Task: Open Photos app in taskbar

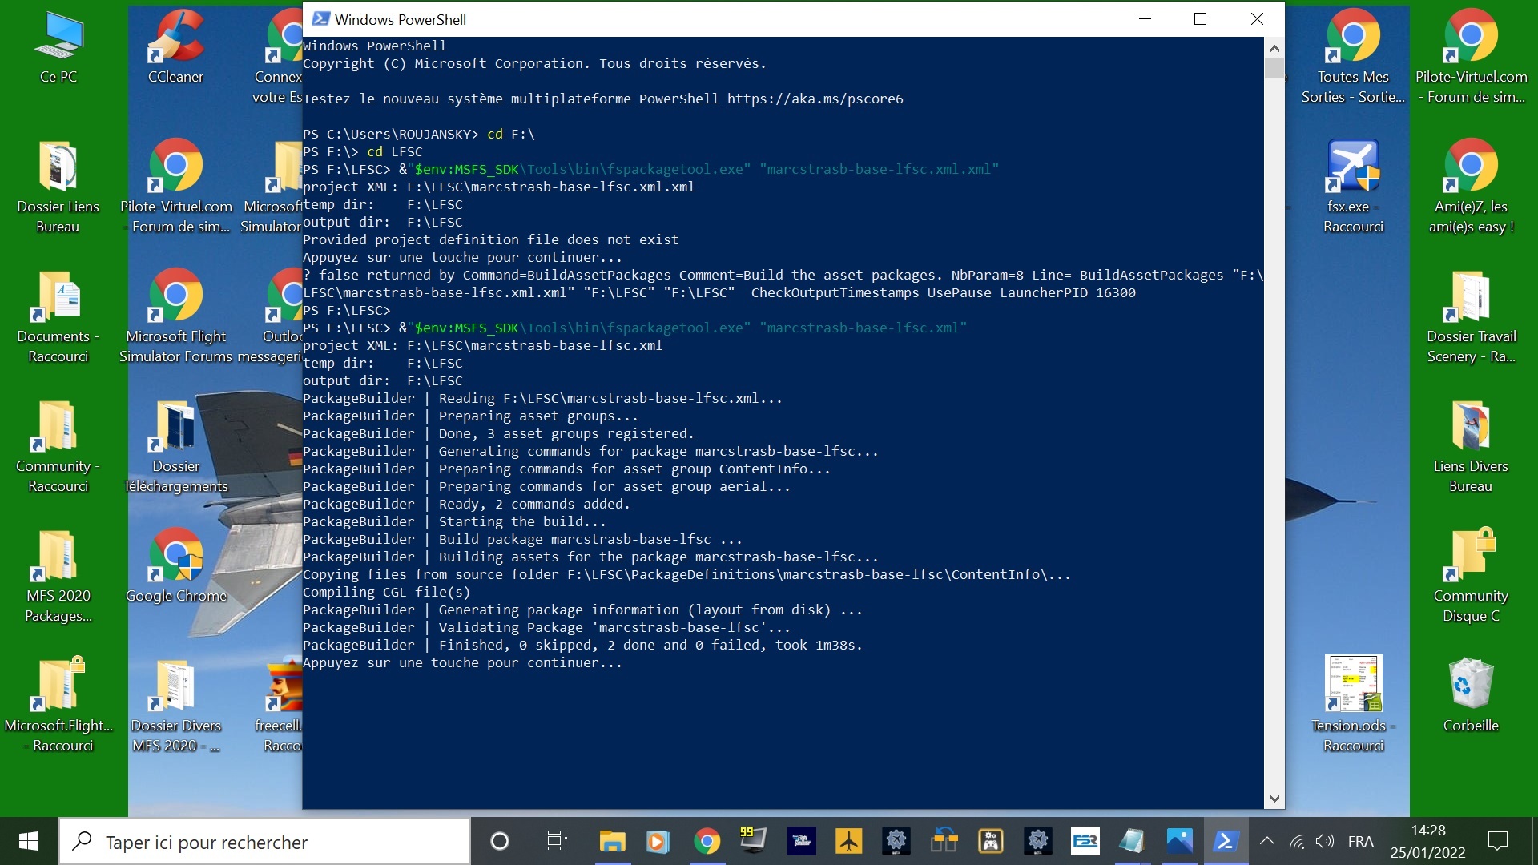Action: point(1179,841)
